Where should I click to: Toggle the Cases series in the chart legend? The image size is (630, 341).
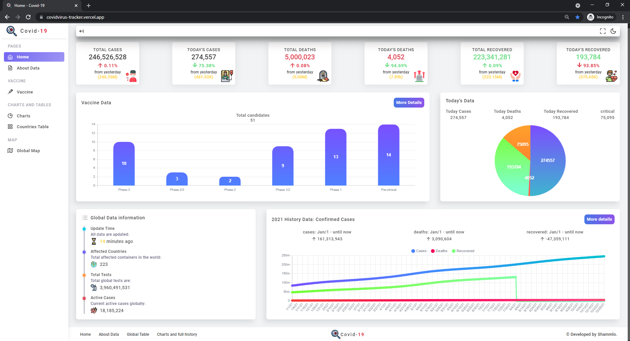tap(419, 251)
